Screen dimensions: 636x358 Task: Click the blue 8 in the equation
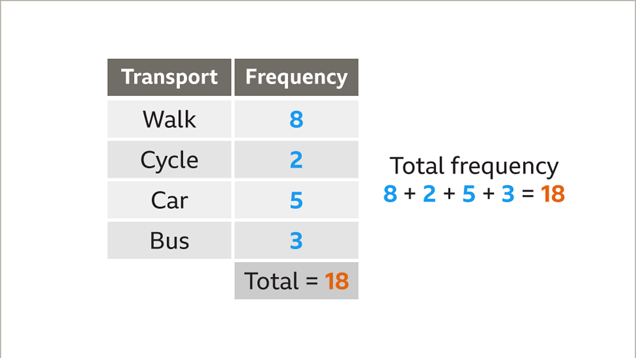[390, 194]
